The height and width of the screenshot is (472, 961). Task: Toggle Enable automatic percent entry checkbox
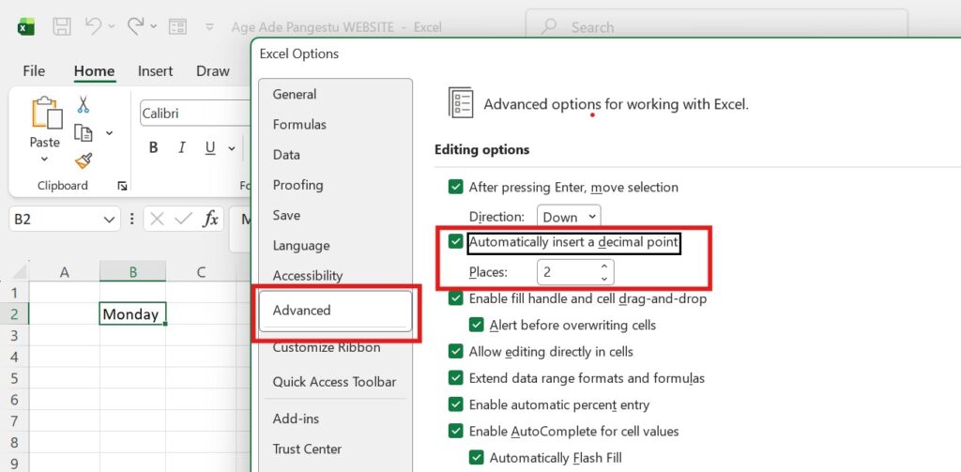(x=455, y=404)
